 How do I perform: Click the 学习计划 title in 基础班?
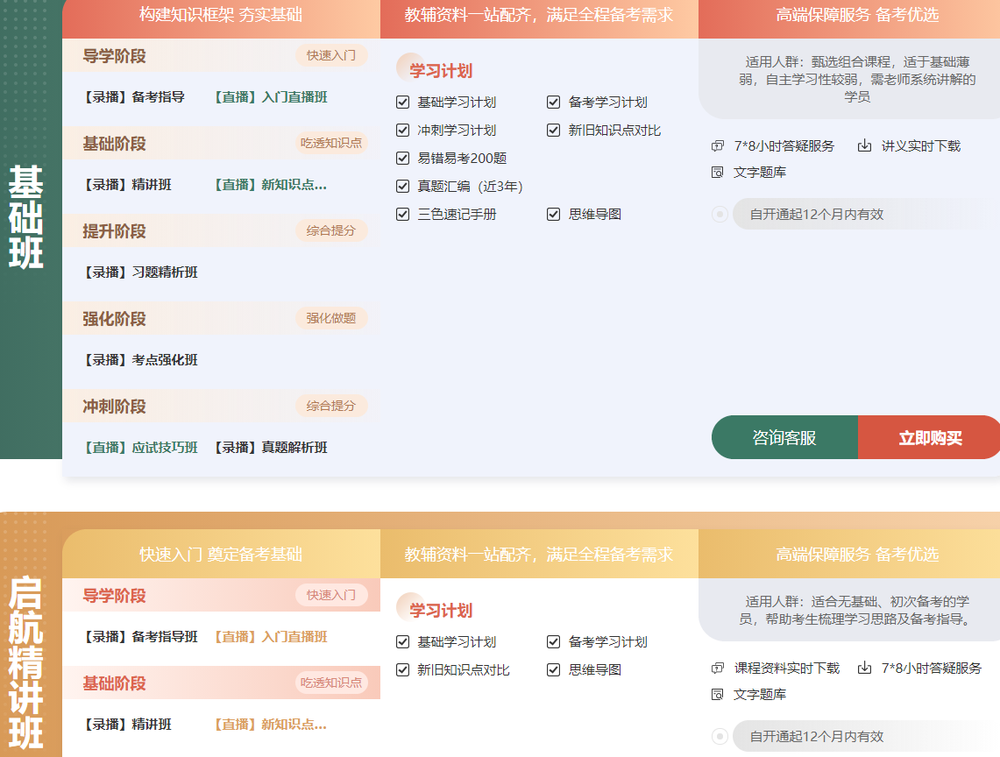(x=441, y=71)
